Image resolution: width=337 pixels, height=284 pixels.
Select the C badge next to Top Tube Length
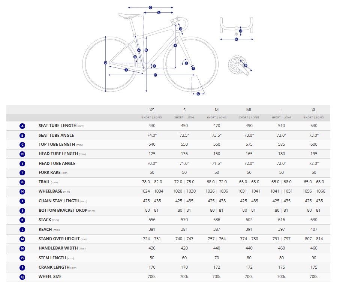(x=22, y=145)
